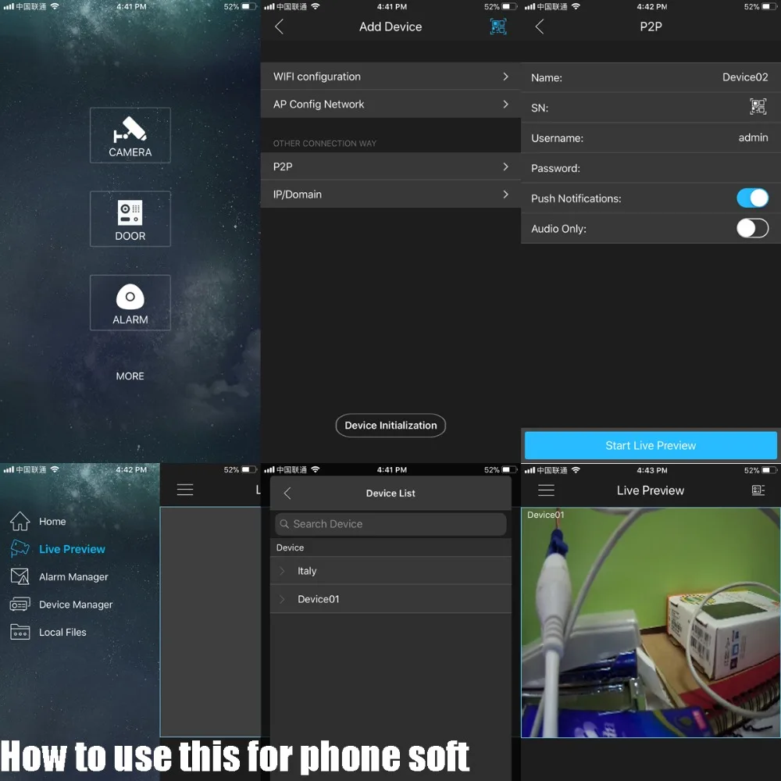Go back from the P2P screen
Viewport: 781px width, 781px height.
pos(540,27)
